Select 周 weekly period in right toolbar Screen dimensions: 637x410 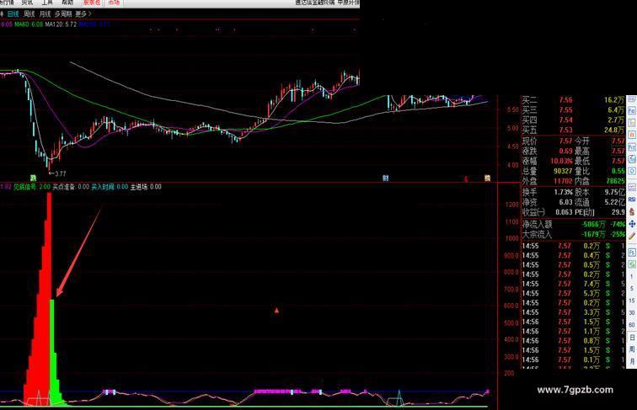pos(632,349)
